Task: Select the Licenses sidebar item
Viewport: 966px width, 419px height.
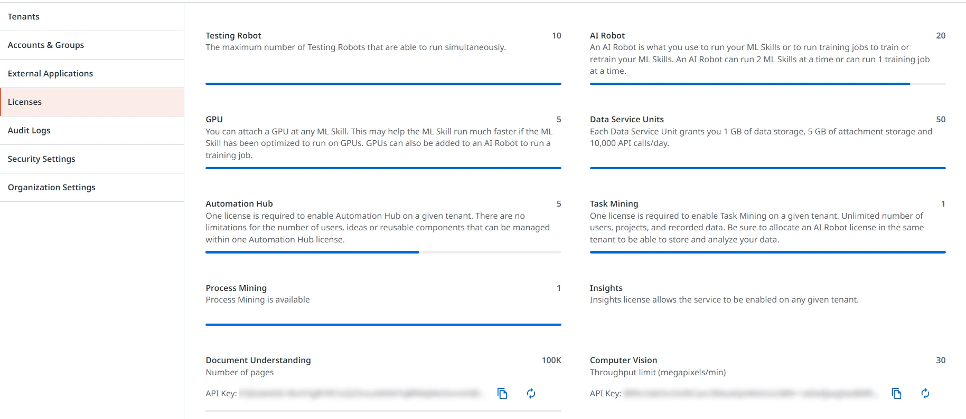Action: point(92,102)
